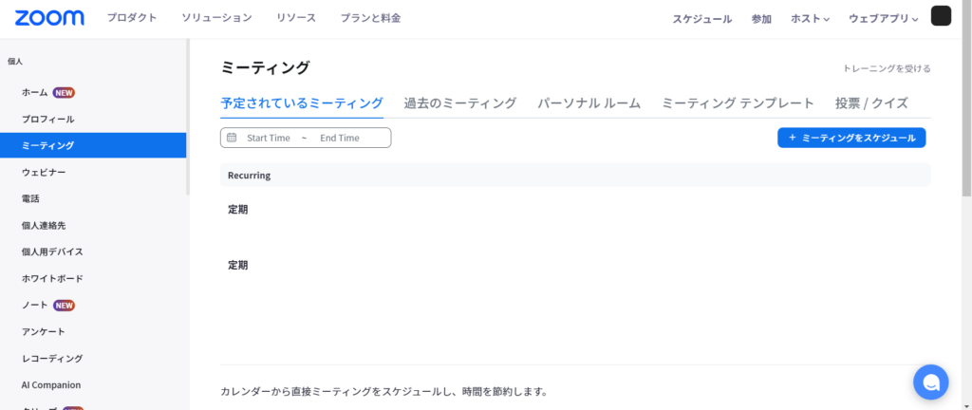Click the End Time input field
This screenshot has height=410, width=972.
tap(340, 138)
